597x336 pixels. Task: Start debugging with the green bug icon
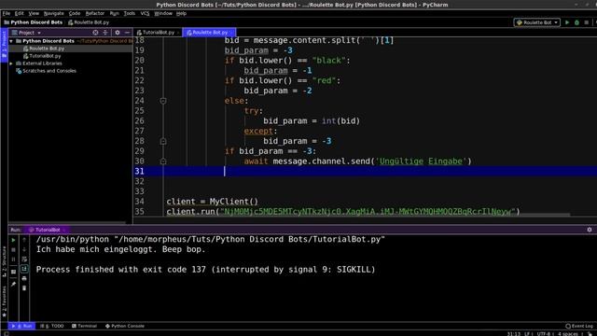pos(576,22)
